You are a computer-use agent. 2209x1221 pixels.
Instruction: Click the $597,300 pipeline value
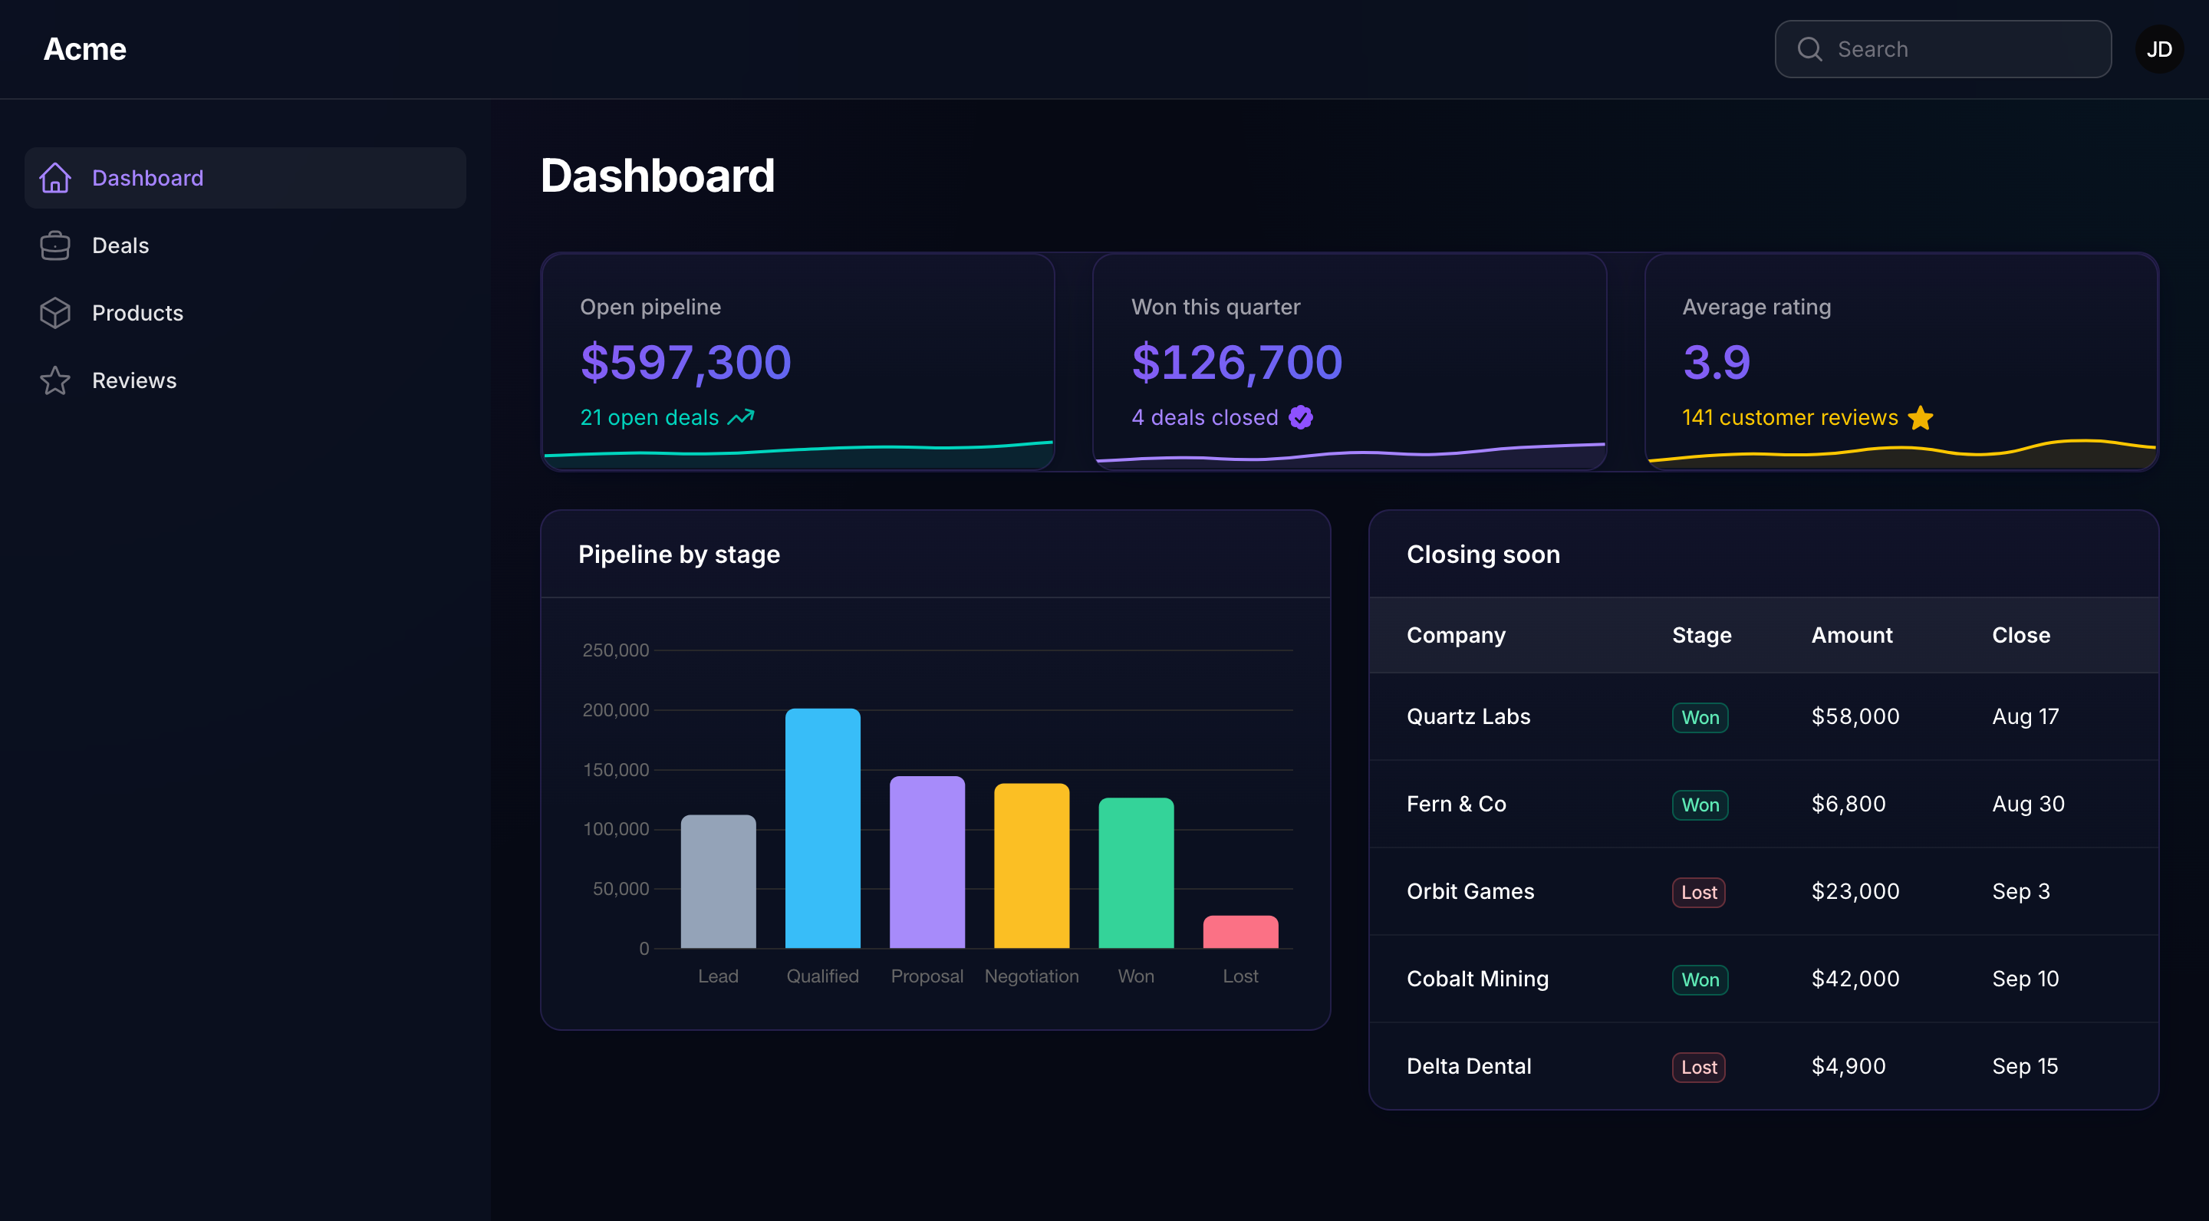point(685,363)
